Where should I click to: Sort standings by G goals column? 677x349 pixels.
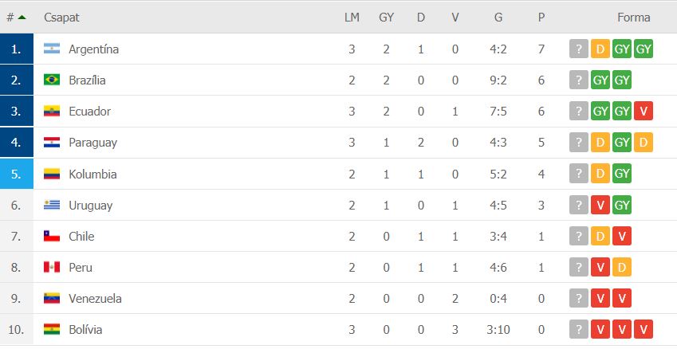[498, 18]
